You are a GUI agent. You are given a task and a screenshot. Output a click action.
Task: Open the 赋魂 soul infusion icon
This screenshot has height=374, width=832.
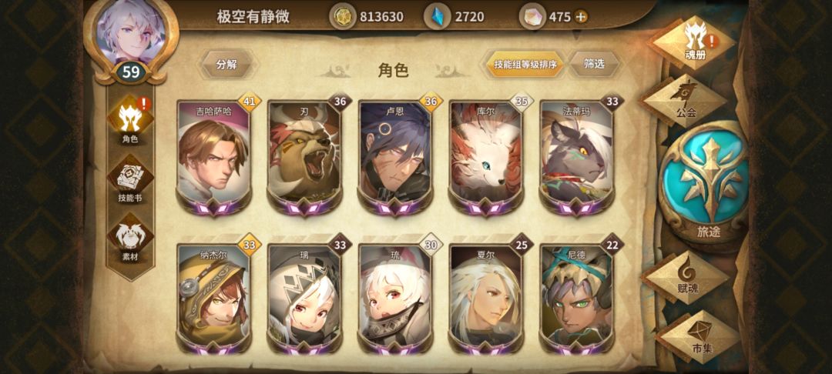pos(687,276)
